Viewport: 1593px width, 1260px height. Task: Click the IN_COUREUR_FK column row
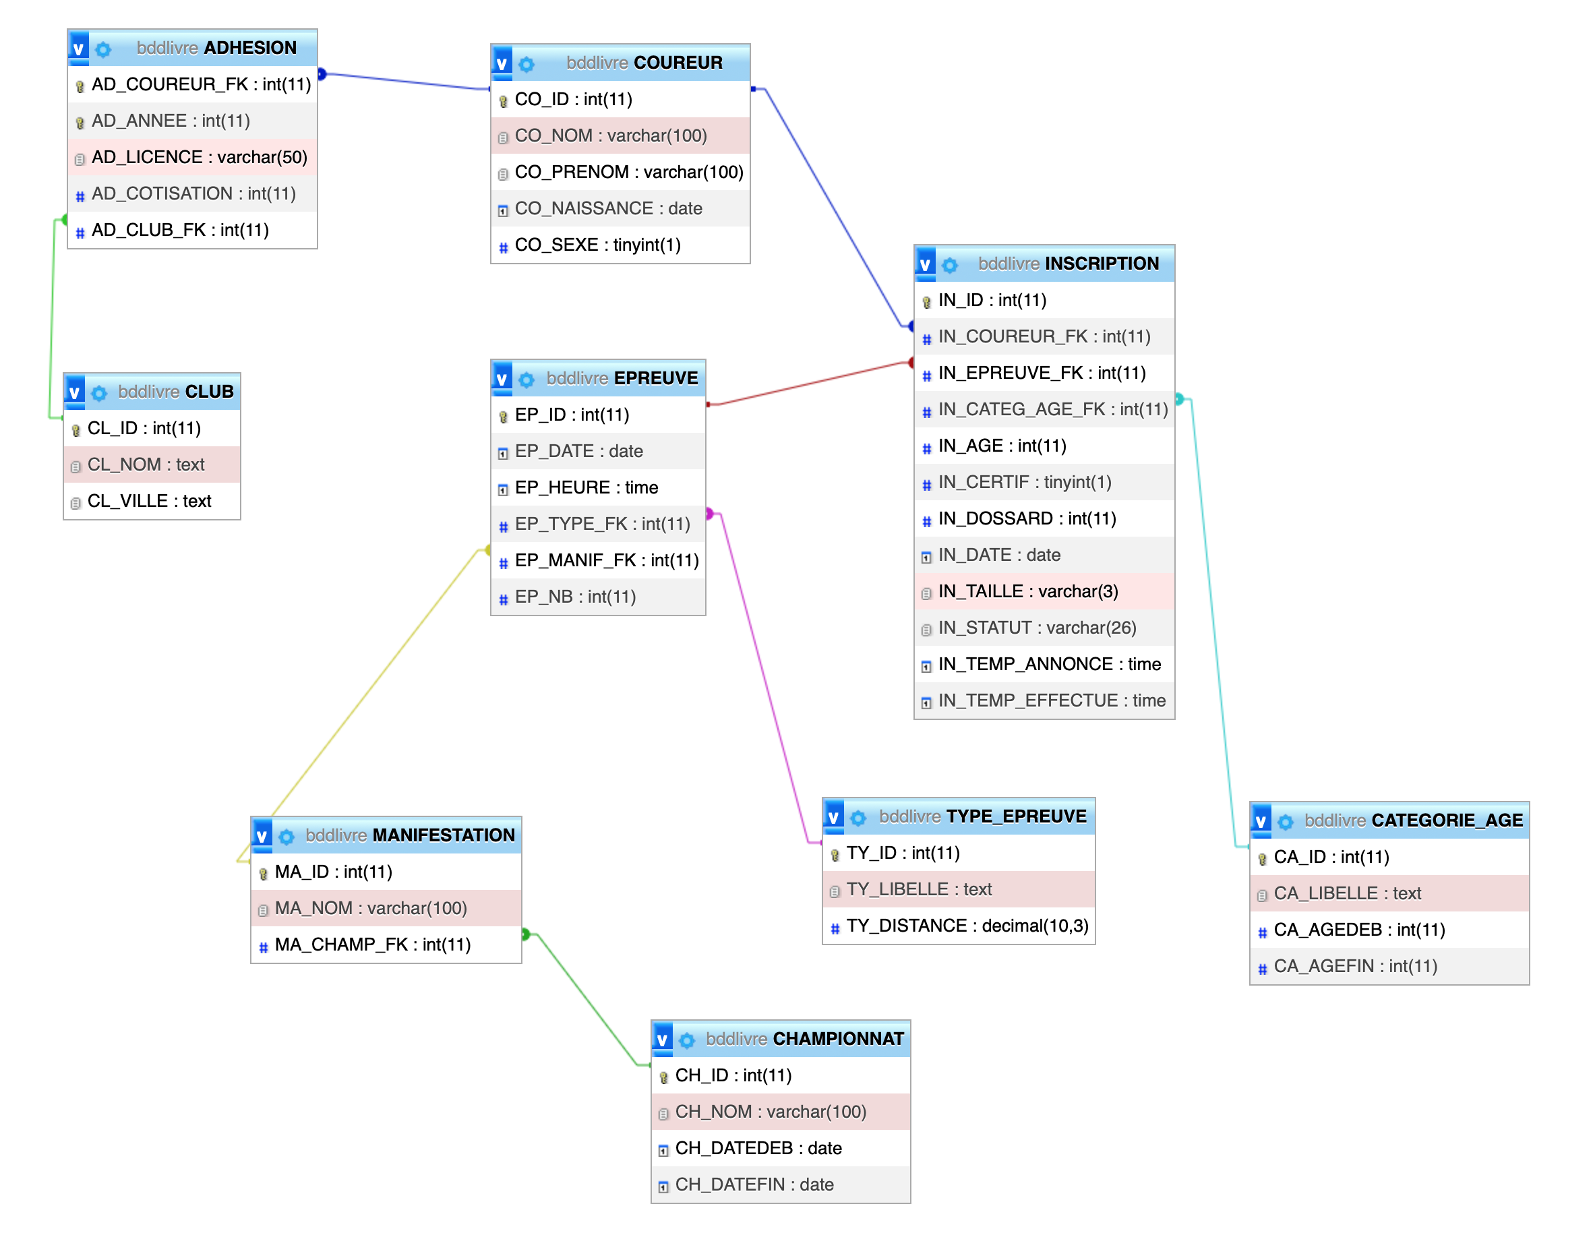pyautogui.click(x=1044, y=337)
